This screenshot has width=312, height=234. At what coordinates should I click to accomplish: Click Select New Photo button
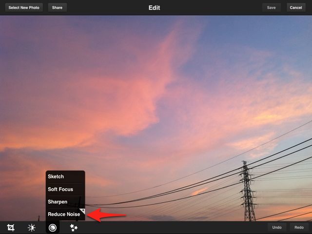[x=24, y=8]
